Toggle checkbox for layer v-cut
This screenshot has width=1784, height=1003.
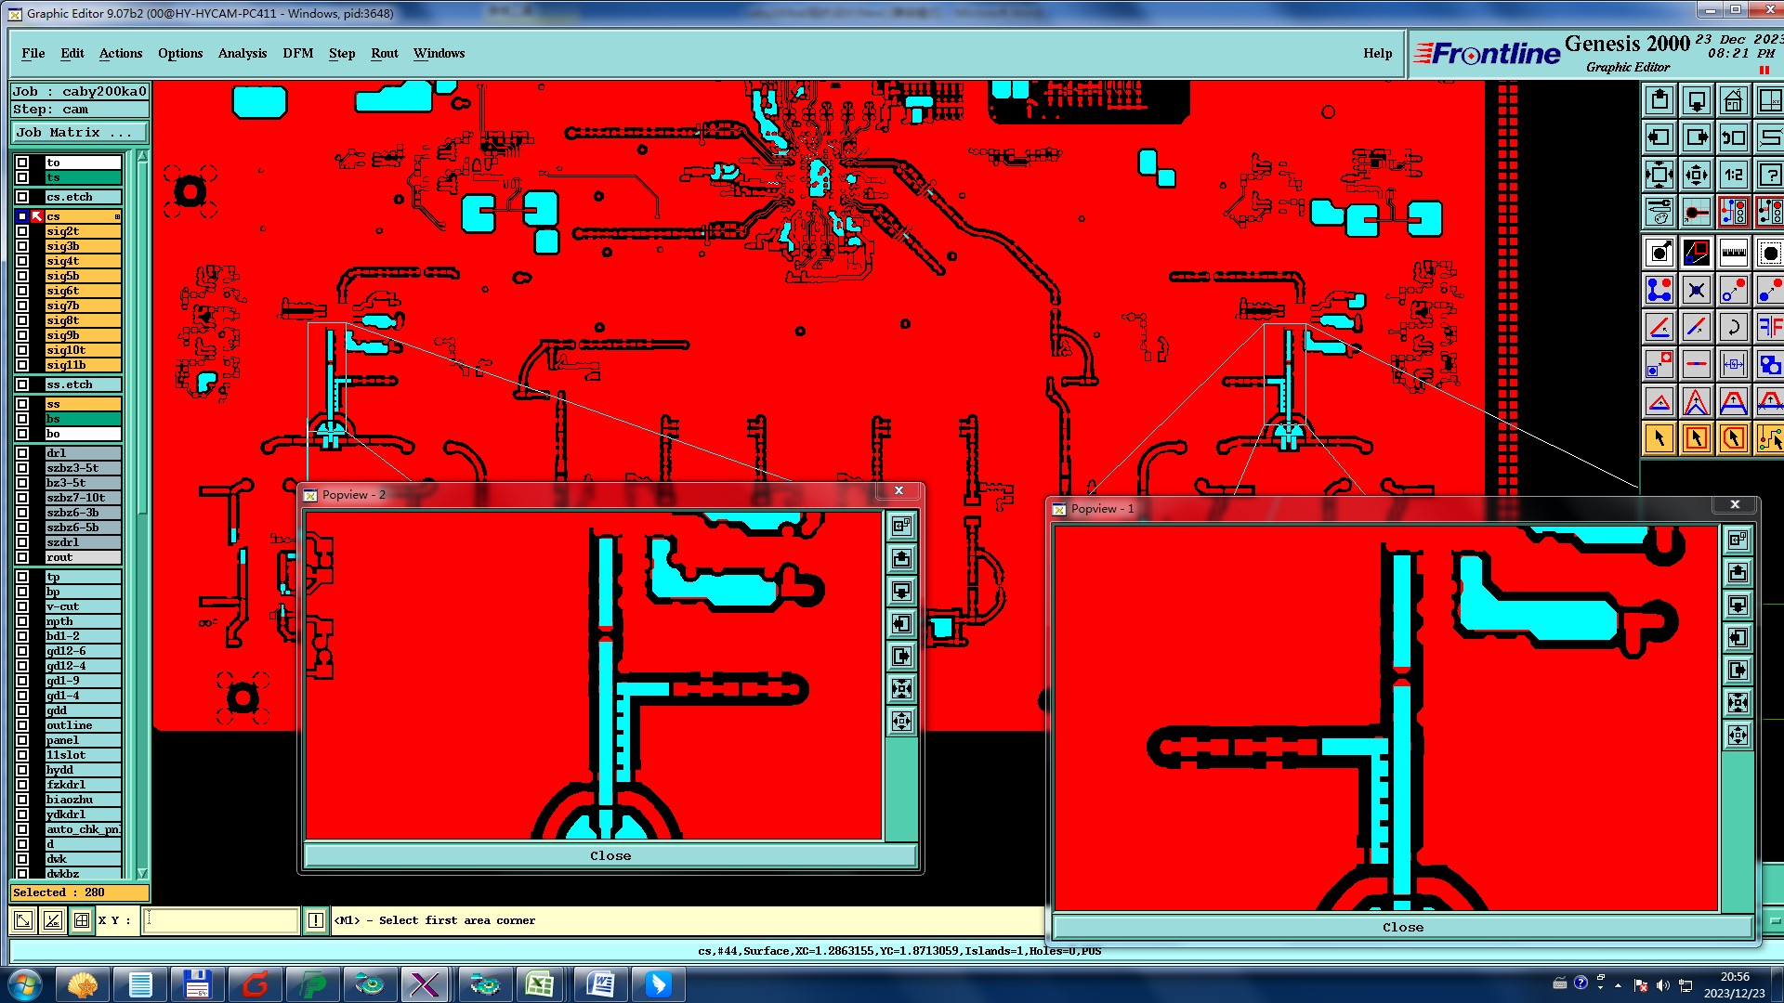(22, 606)
